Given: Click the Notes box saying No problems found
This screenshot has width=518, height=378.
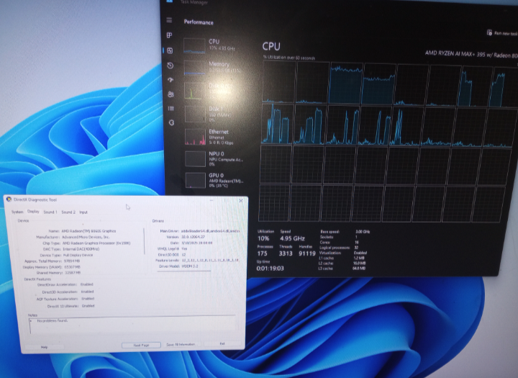Looking at the screenshot, I should pos(132,325).
